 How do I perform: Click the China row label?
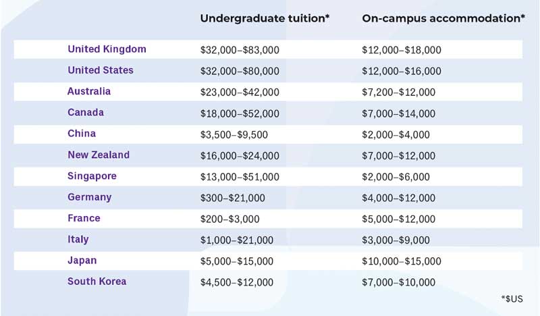82,134
